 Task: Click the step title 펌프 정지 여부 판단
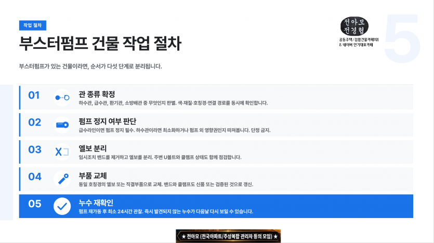(108, 122)
